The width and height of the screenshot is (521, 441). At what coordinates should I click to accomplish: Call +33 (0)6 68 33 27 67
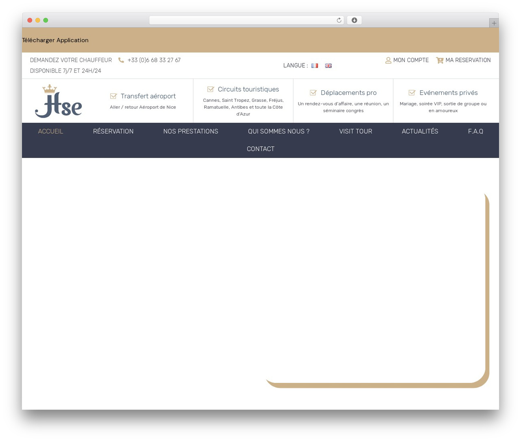[154, 60]
